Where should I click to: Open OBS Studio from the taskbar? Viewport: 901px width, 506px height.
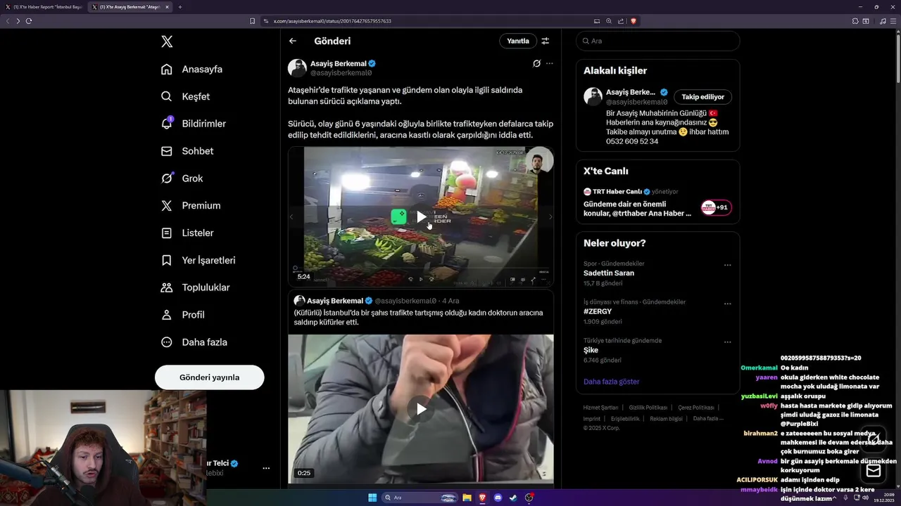tap(529, 498)
